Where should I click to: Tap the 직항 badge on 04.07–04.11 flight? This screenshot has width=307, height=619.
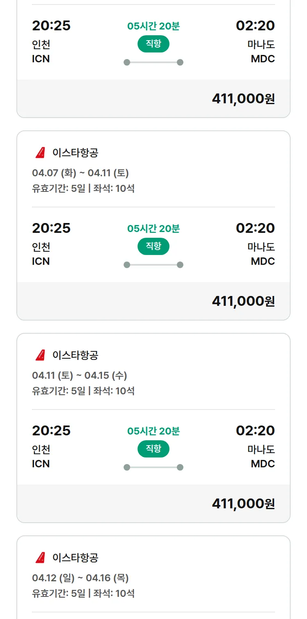coord(153,246)
